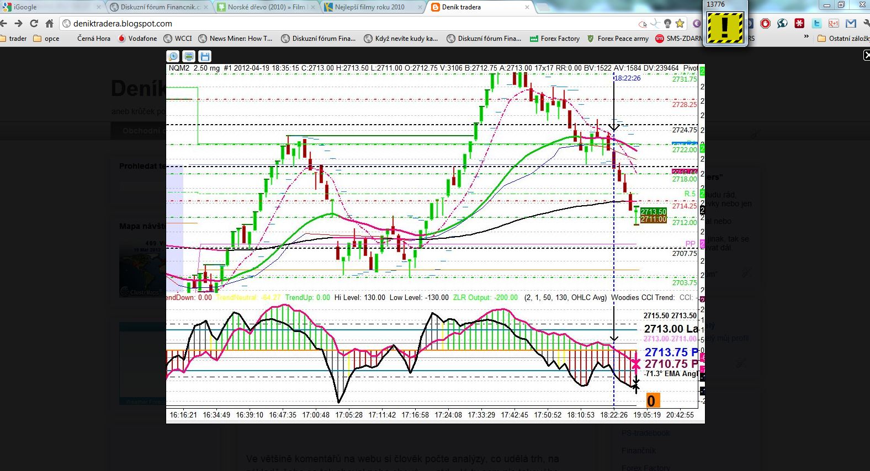Screen dimensions: 870x471
Task: Open the Vodafone bookmark
Action: point(138,39)
